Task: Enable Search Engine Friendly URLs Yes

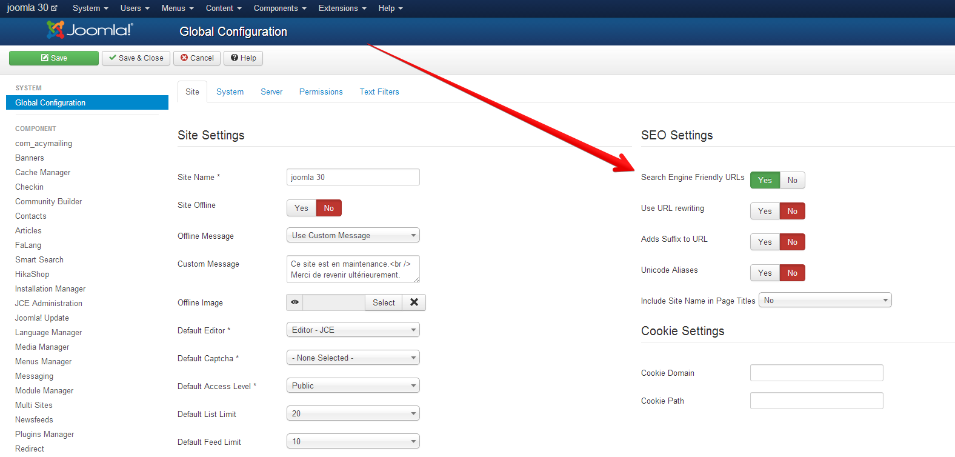Action: click(765, 180)
